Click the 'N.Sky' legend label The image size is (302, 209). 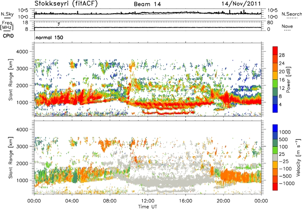7,14
